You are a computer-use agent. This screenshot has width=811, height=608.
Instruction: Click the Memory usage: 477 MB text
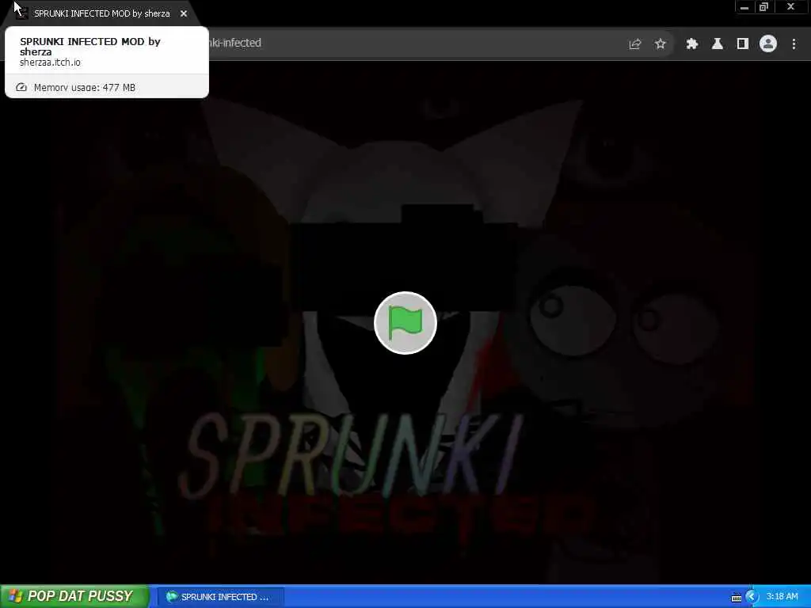84,87
